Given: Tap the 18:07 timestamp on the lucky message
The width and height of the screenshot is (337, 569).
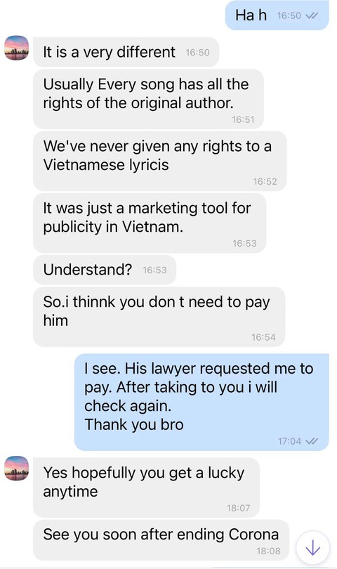Looking at the screenshot, I should click(x=238, y=508).
